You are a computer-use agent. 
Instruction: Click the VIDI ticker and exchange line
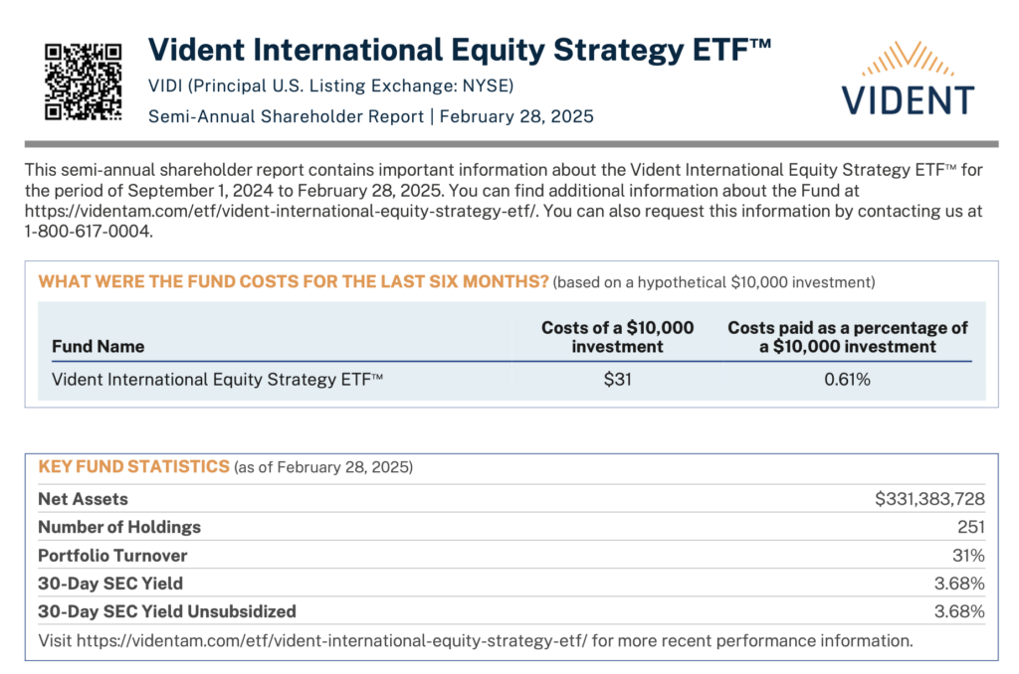pyautogui.click(x=330, y=85)
